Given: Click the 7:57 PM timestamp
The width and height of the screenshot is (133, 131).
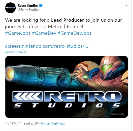Looking at the screenshot, I should pos(11,123).
